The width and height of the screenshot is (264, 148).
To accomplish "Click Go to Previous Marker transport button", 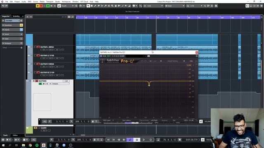I will (108, 140).
